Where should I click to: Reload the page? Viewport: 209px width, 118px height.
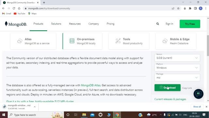pos(14,8)
